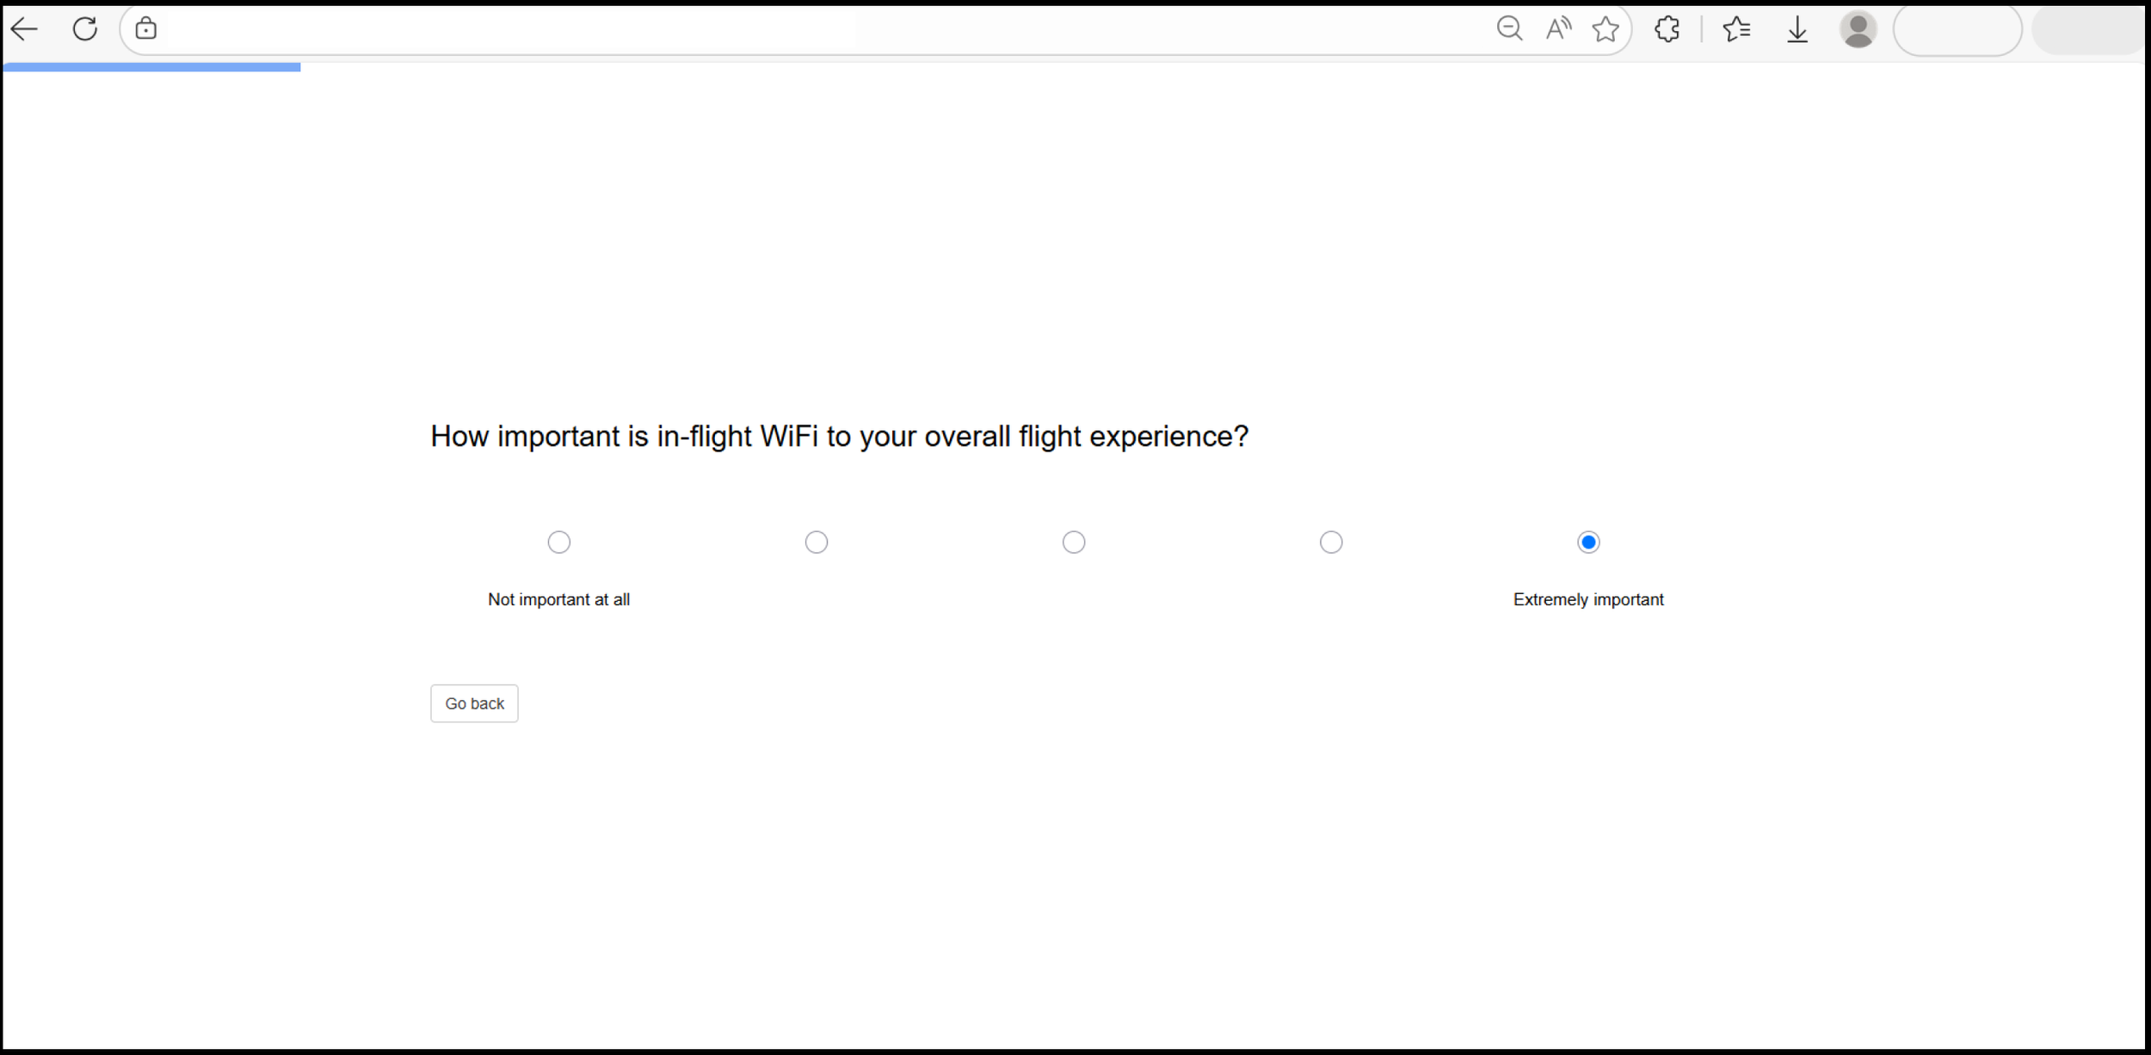Click the 'Extremely important' label text
2151x1055 pixels.
1588,599
